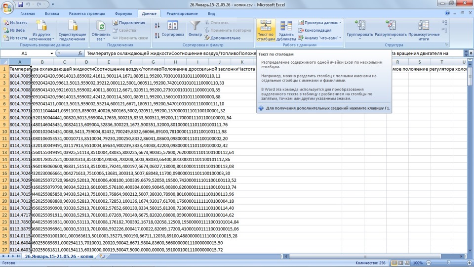This screenshot has height=267, width=474.
Task: Click zoom in plus button
Action: [470, 263]
